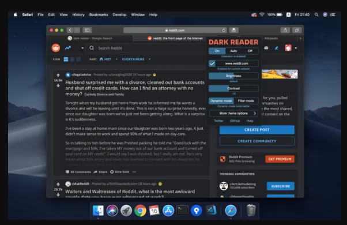Open Spotlight search in menu bar
347x225 pixels.
coord(316,14)
